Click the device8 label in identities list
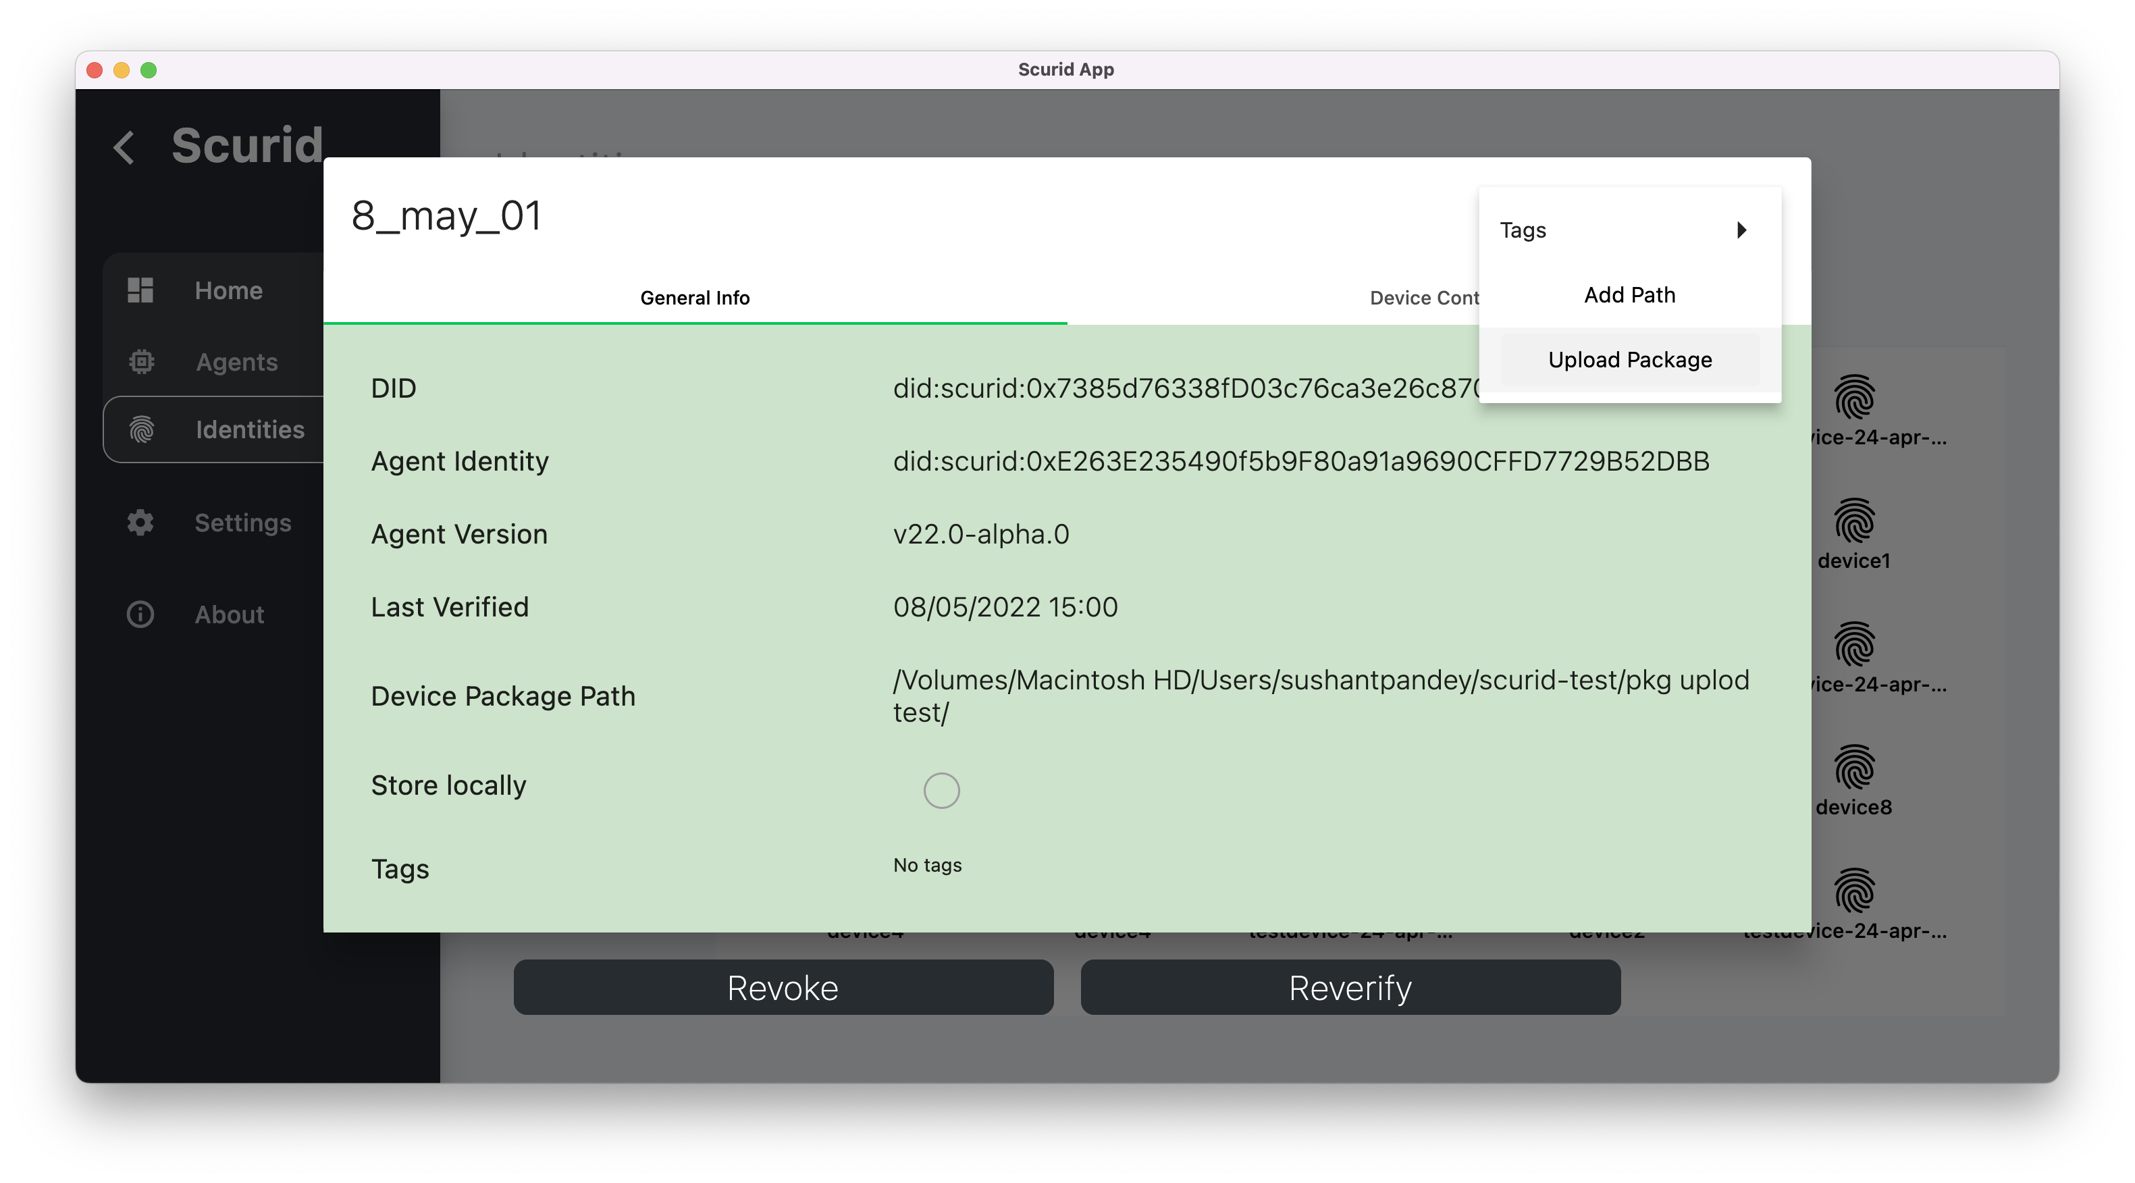The width and height of the screenshot is (2135, 1183). coord(1854,807)
